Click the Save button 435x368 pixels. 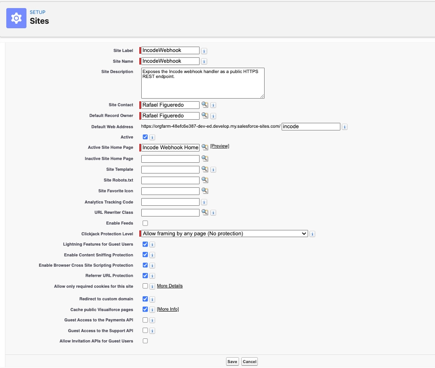point(232,362)
